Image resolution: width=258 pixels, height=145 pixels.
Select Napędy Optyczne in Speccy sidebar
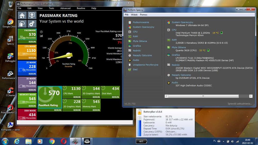142,55
